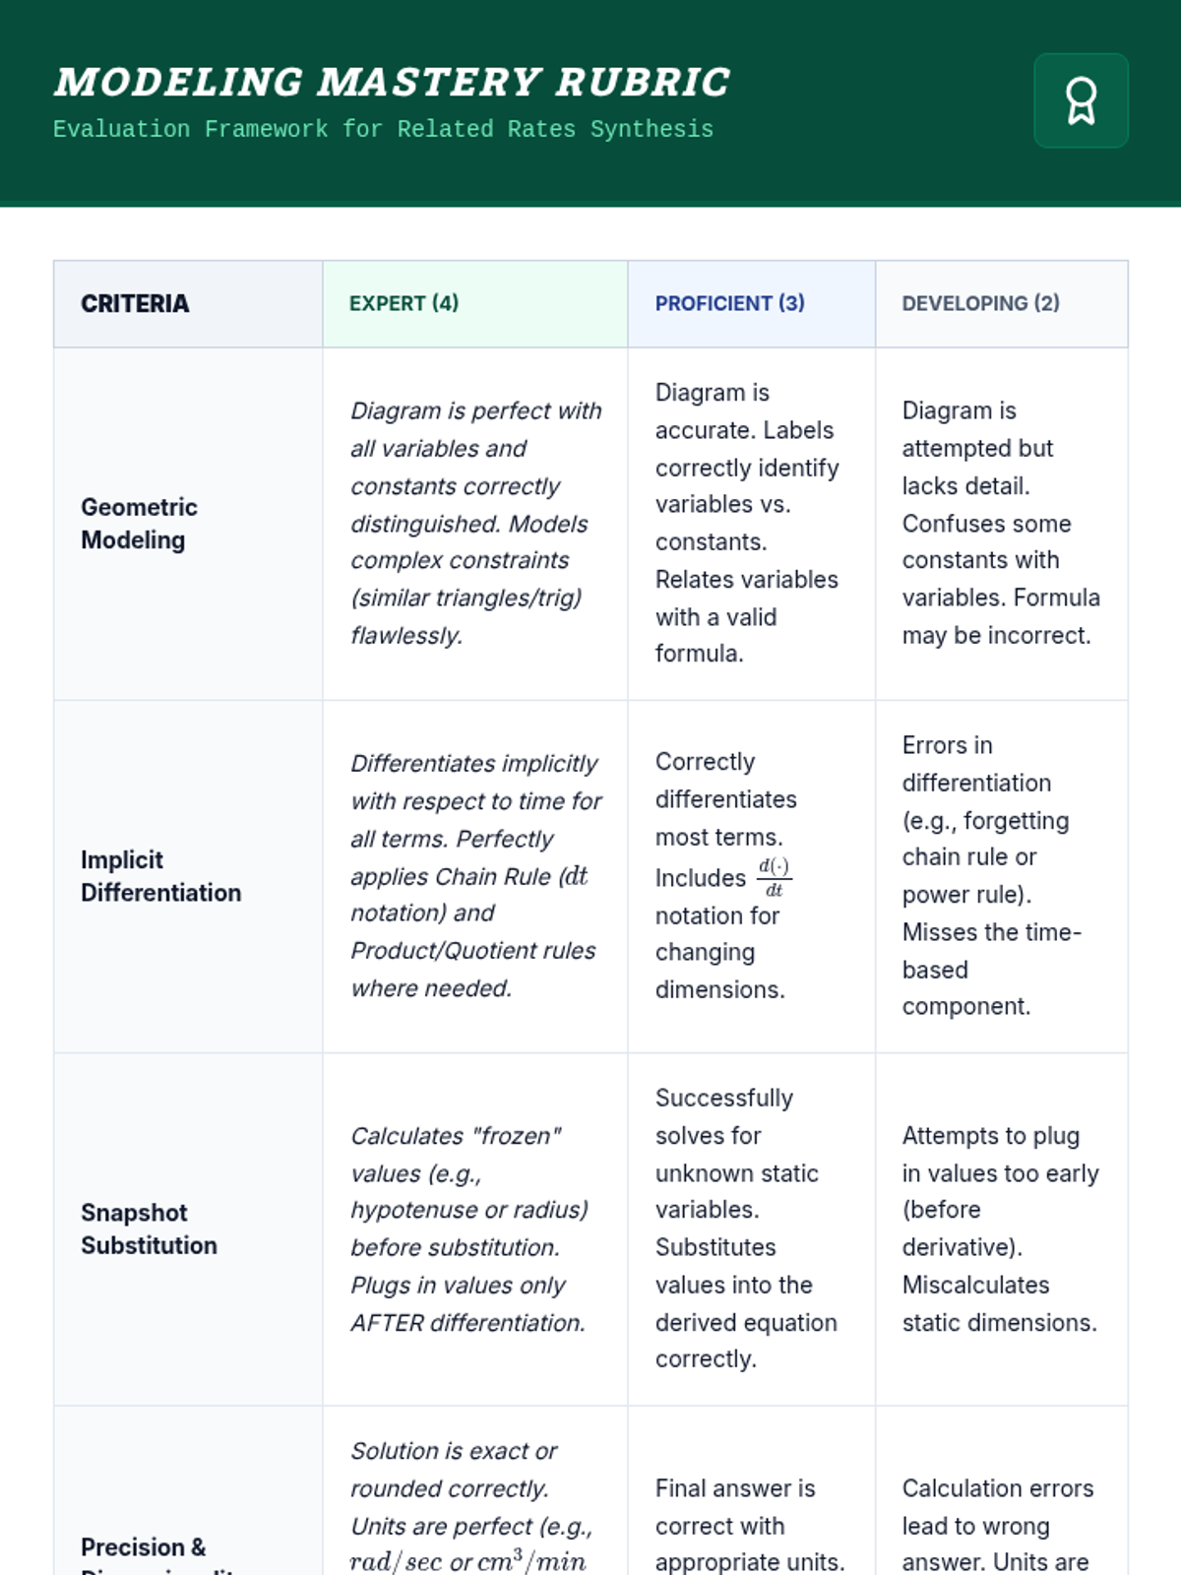Click the Related Rates Synthesis subtitle
This screenshot has height=1575, width=1181.
point(383,129)
